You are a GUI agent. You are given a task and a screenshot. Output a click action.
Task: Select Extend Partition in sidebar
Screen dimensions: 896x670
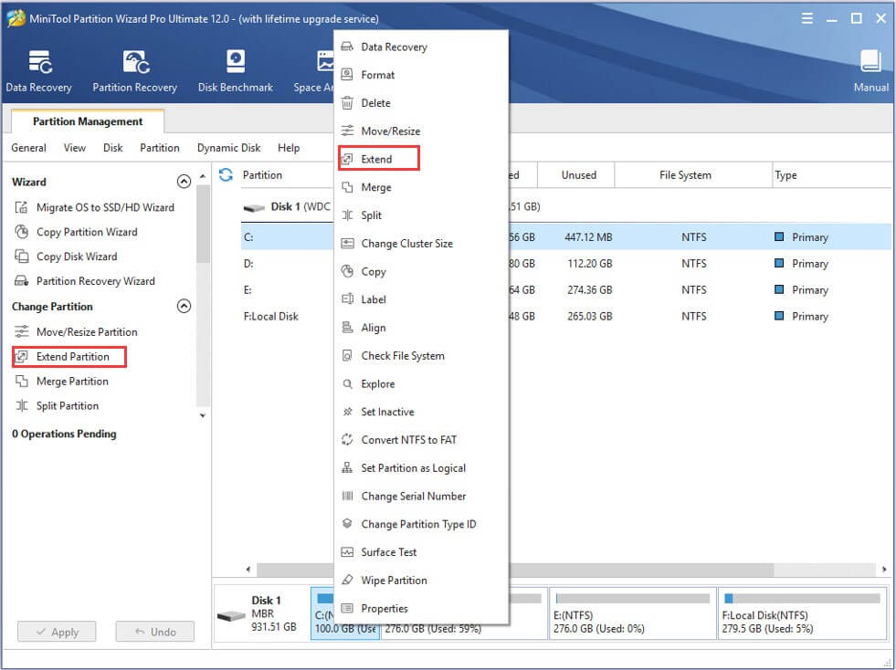[69, 356]
